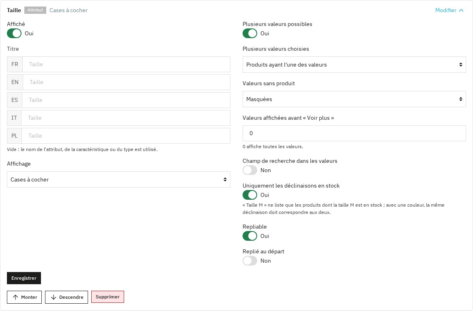This screenshot has height=311, width=473.
Task: Open the Affichage dropdown (Cases à cocher)
Action: [x=118, y=179]
